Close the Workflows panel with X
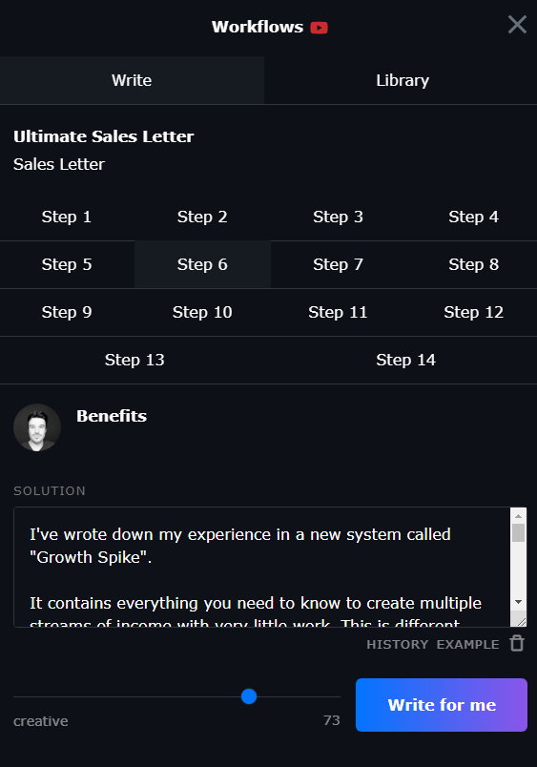Screen dimensions: 537x767 [517, 25]
